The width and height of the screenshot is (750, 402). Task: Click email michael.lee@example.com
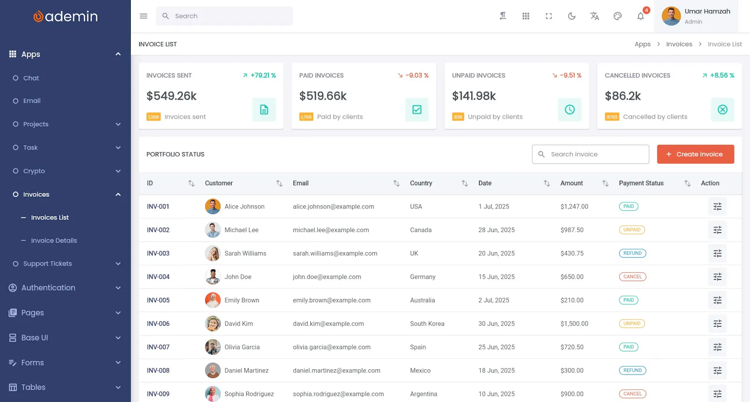coord(331,230)
